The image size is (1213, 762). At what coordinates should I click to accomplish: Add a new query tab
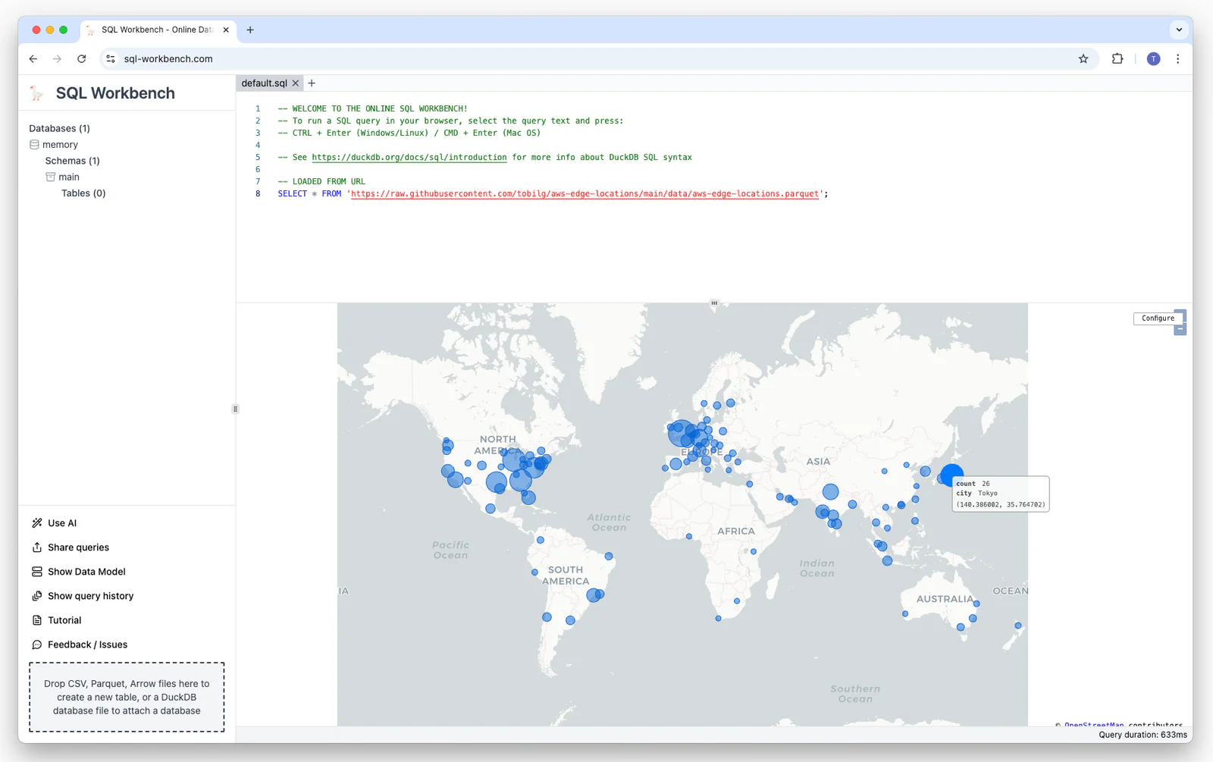pyautogui.click(x=312, y=83)
